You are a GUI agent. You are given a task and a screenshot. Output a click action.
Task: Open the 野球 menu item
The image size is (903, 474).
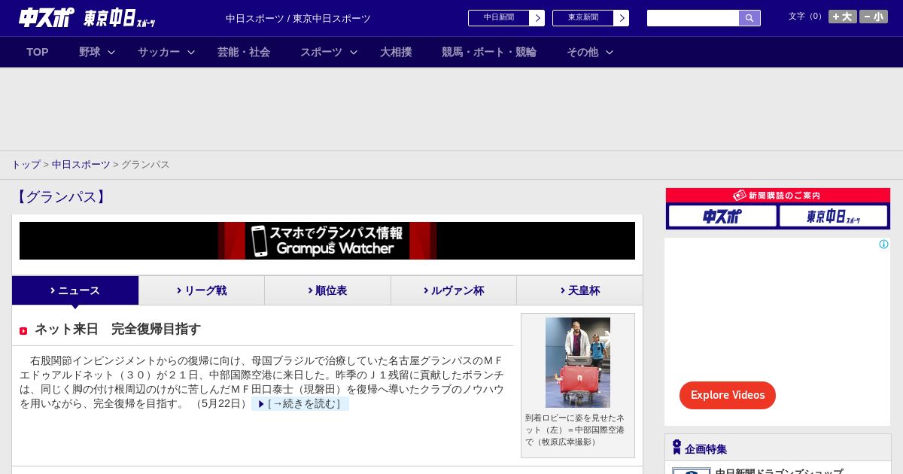click(x=90, y=52)
